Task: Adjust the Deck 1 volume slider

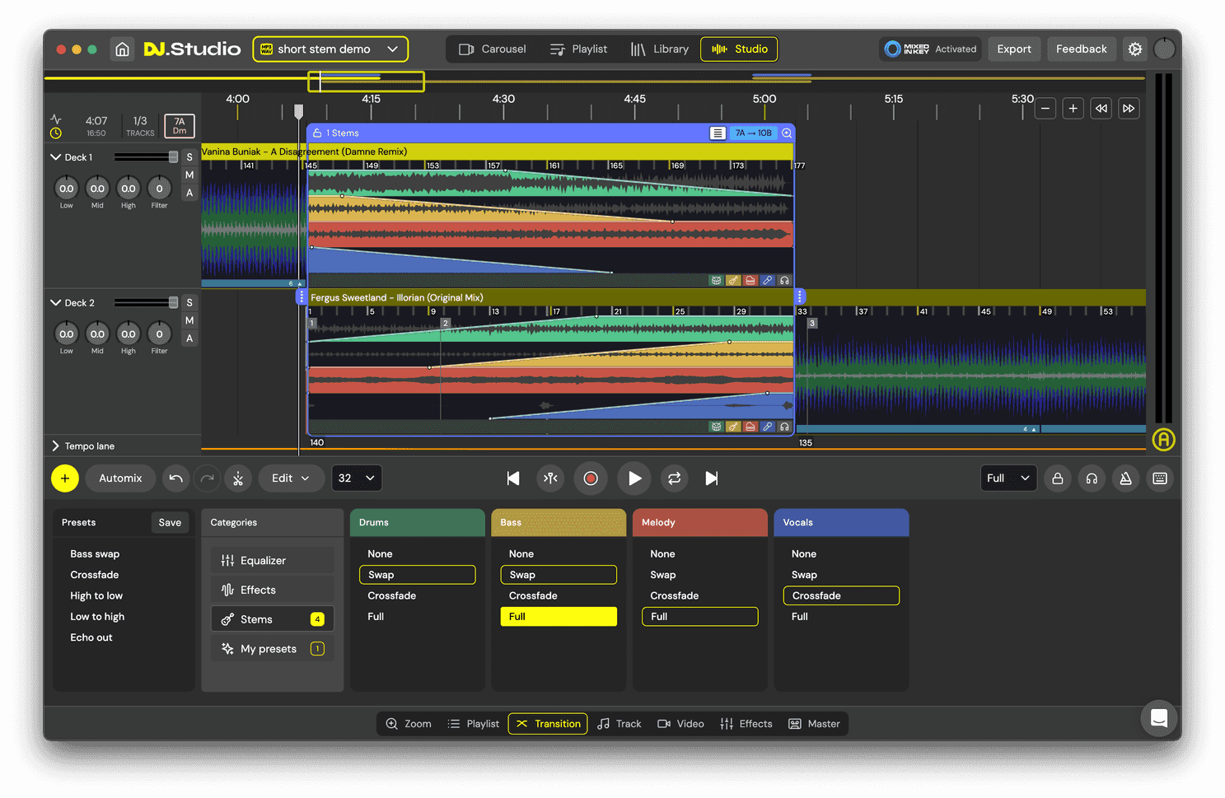Action: click(172, 157)
